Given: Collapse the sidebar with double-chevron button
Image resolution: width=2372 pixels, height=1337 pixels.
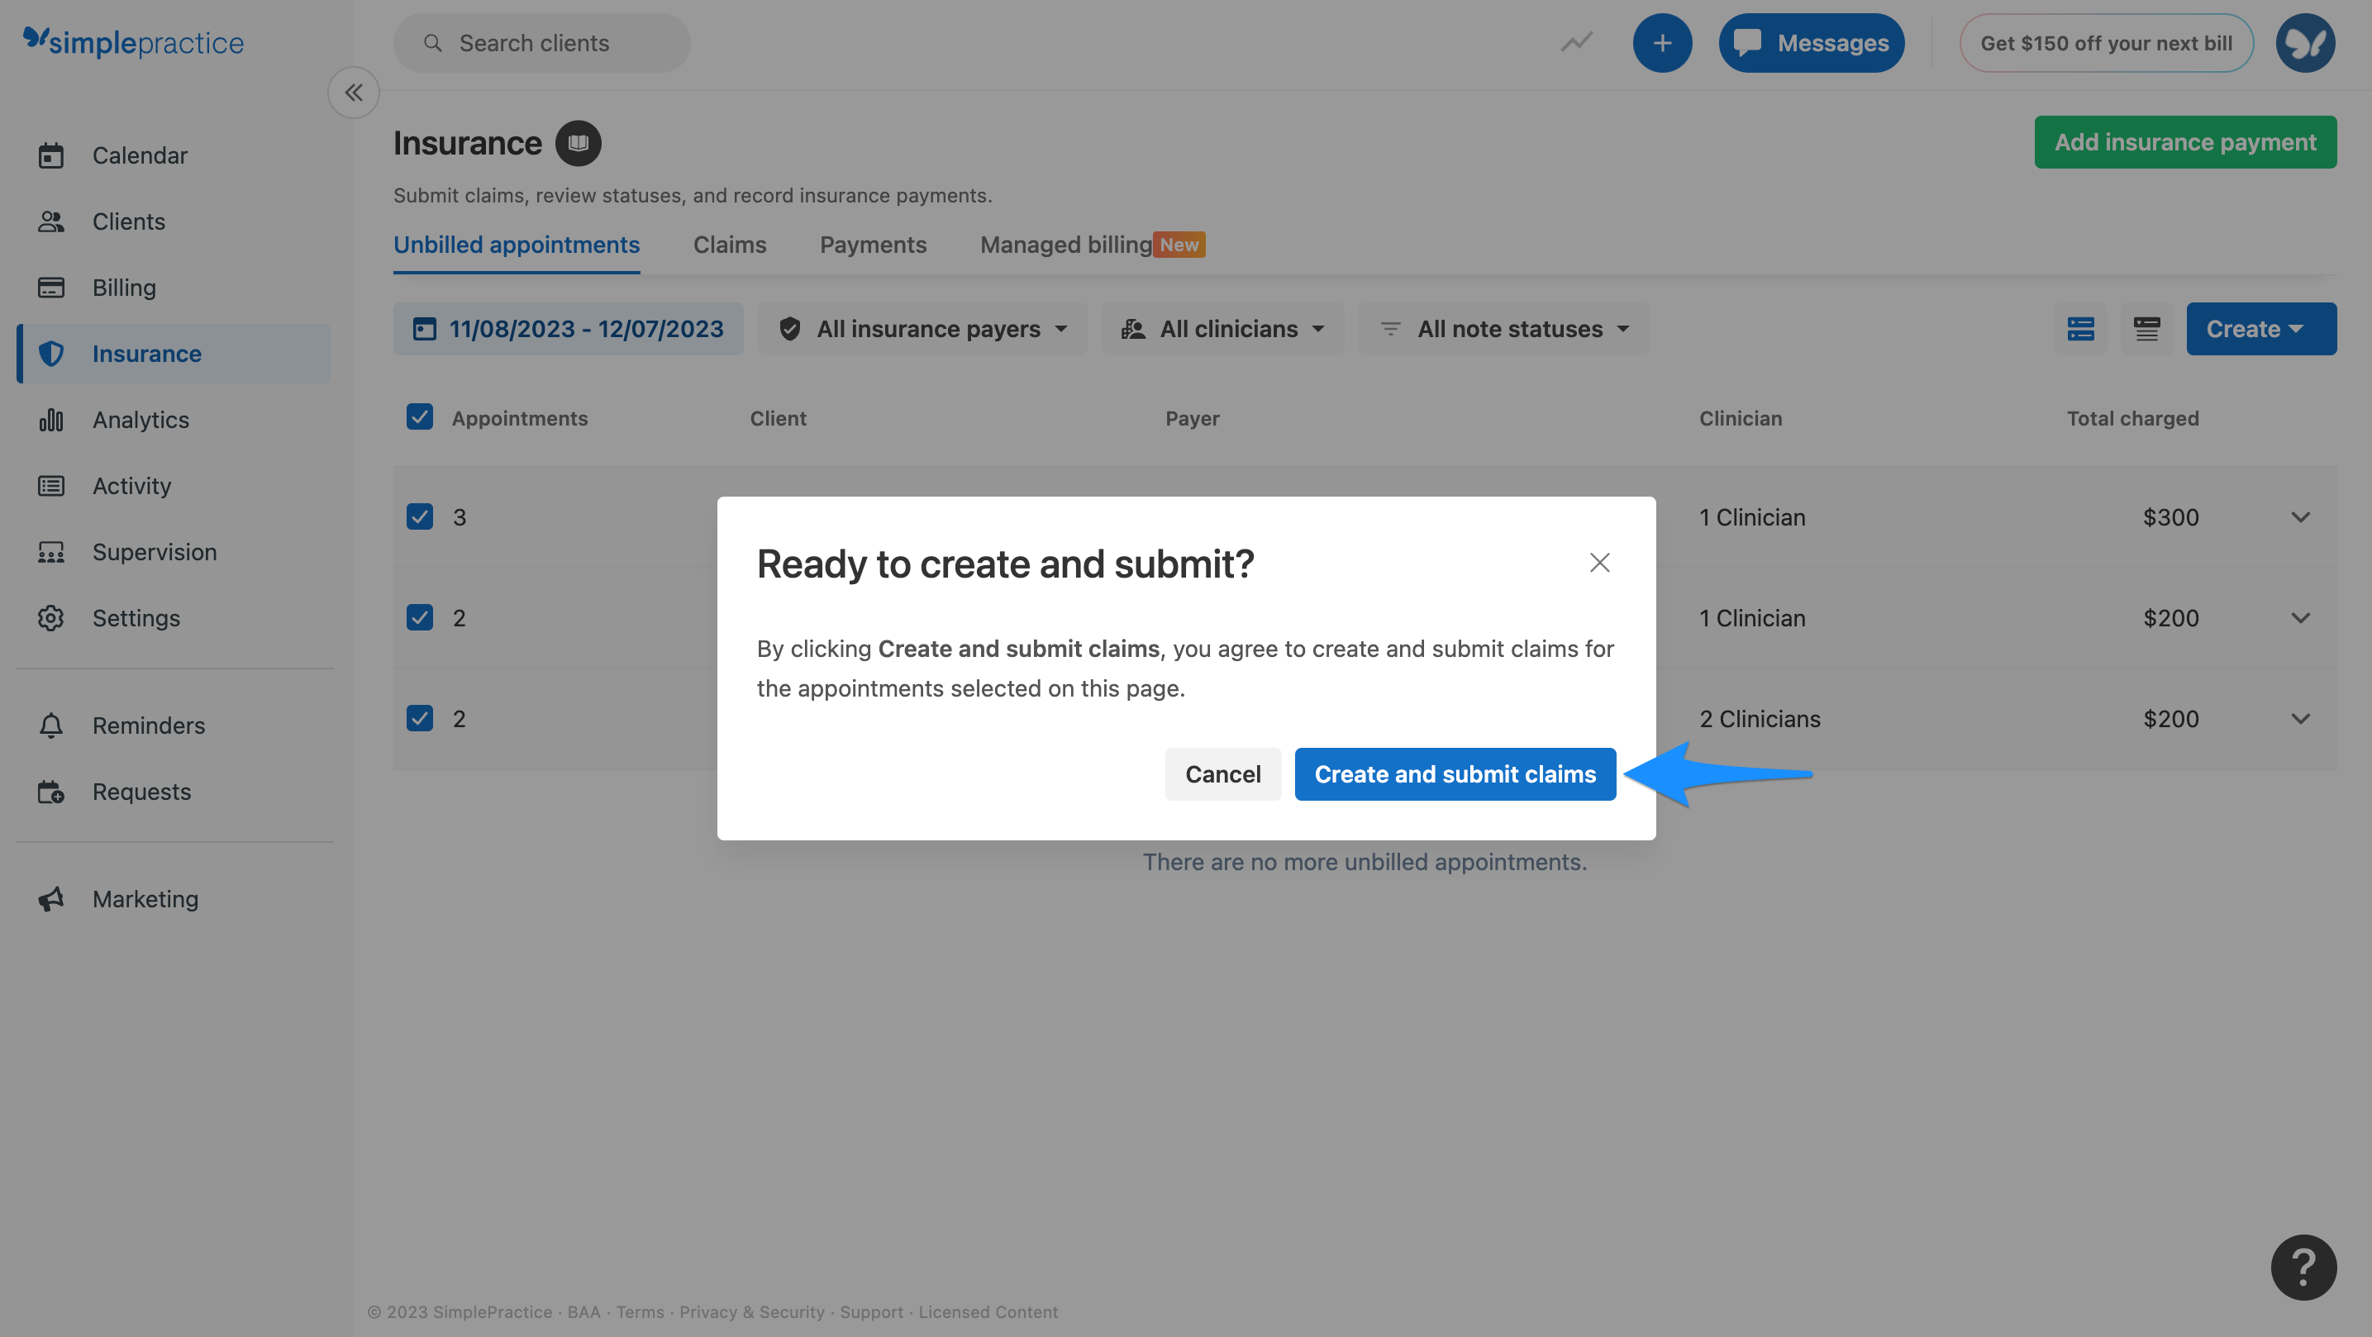Looking at the screenshot, I should pyautogui.click(x=354, y=92).
